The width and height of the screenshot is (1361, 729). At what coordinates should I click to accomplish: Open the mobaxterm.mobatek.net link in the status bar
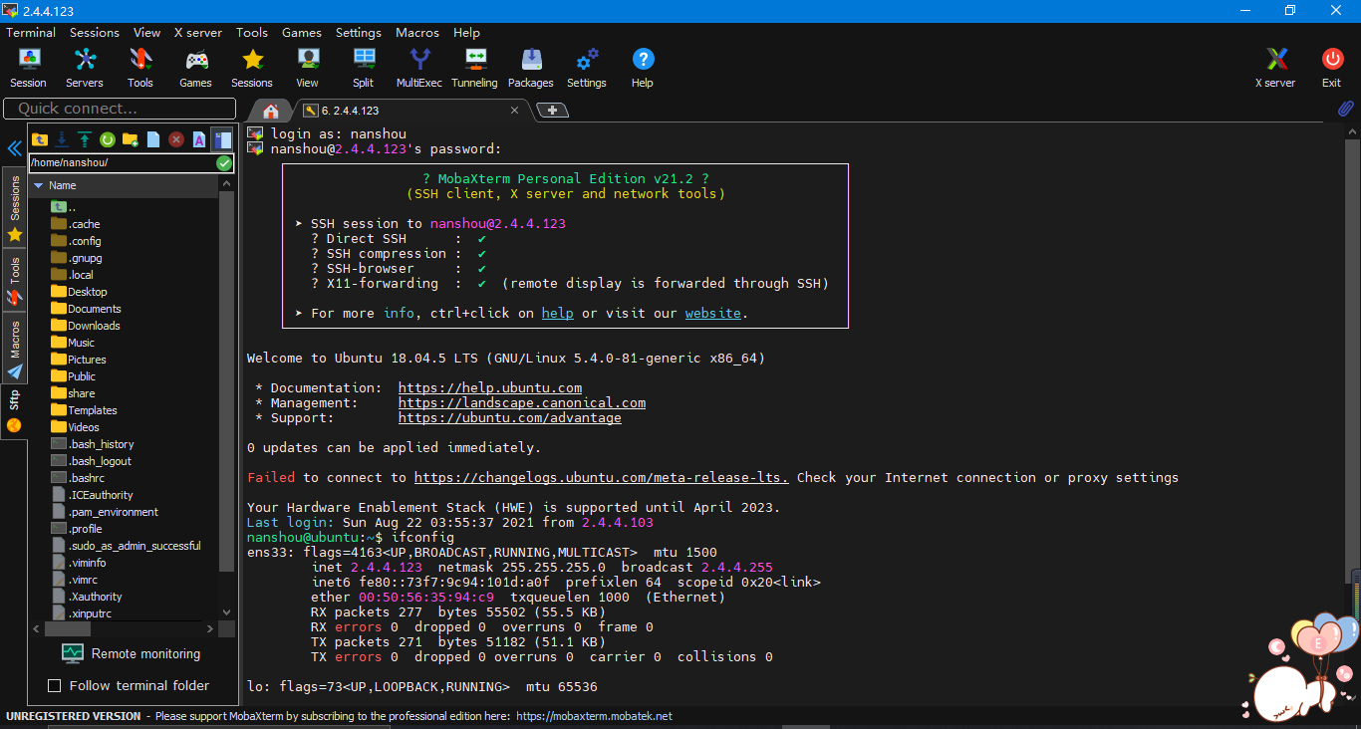594,716
